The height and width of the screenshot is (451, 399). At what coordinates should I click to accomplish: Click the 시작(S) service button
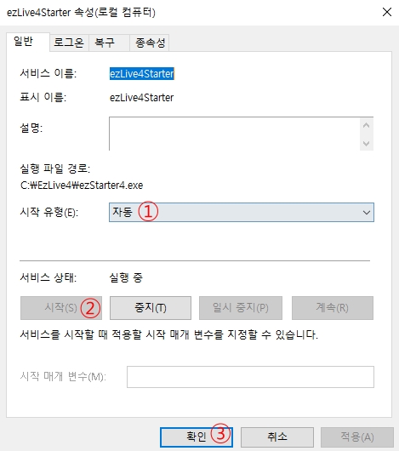(61, 308)
